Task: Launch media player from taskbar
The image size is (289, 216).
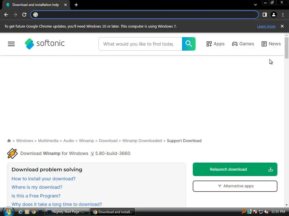Action: pos(27,212)
